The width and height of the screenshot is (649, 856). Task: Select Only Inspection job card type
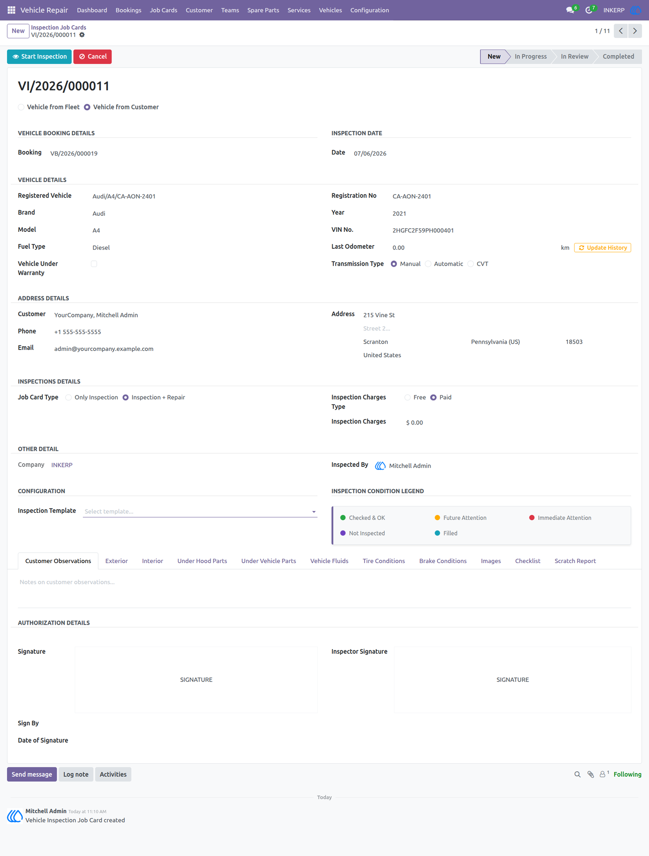(69, 397)
